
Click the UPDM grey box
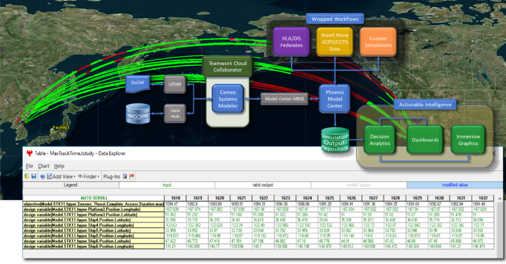175,84
